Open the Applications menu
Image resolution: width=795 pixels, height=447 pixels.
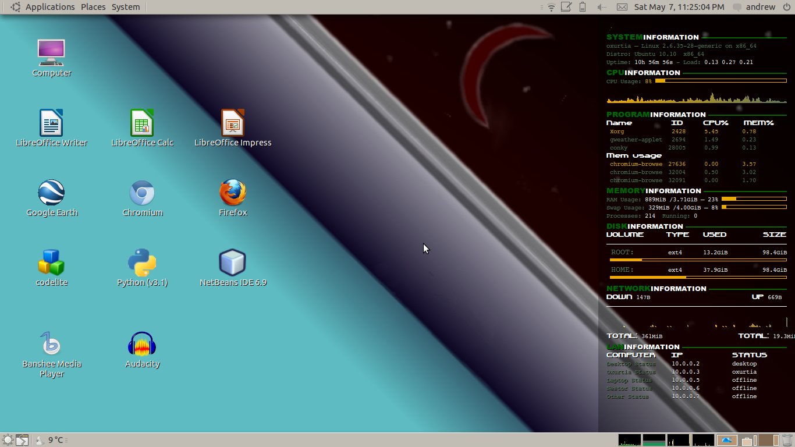(50, 7)
